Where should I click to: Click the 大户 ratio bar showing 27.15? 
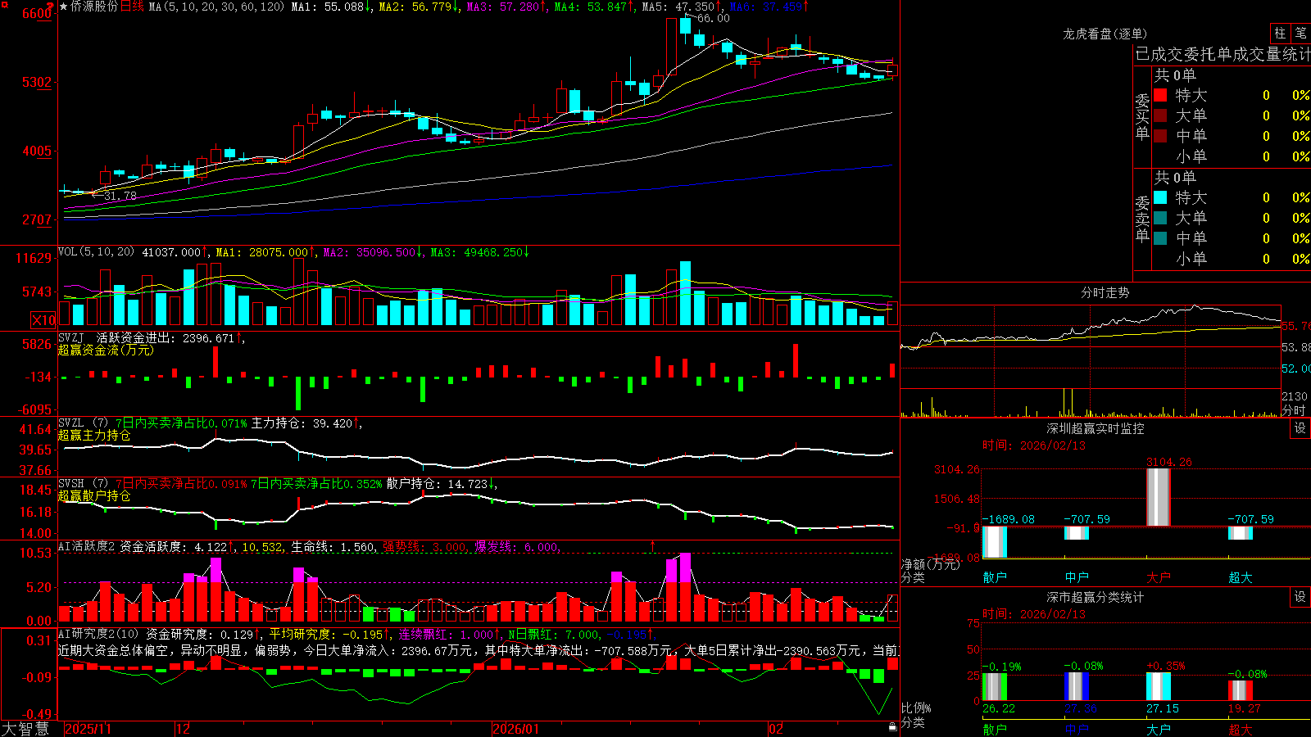click(1159, 686)
